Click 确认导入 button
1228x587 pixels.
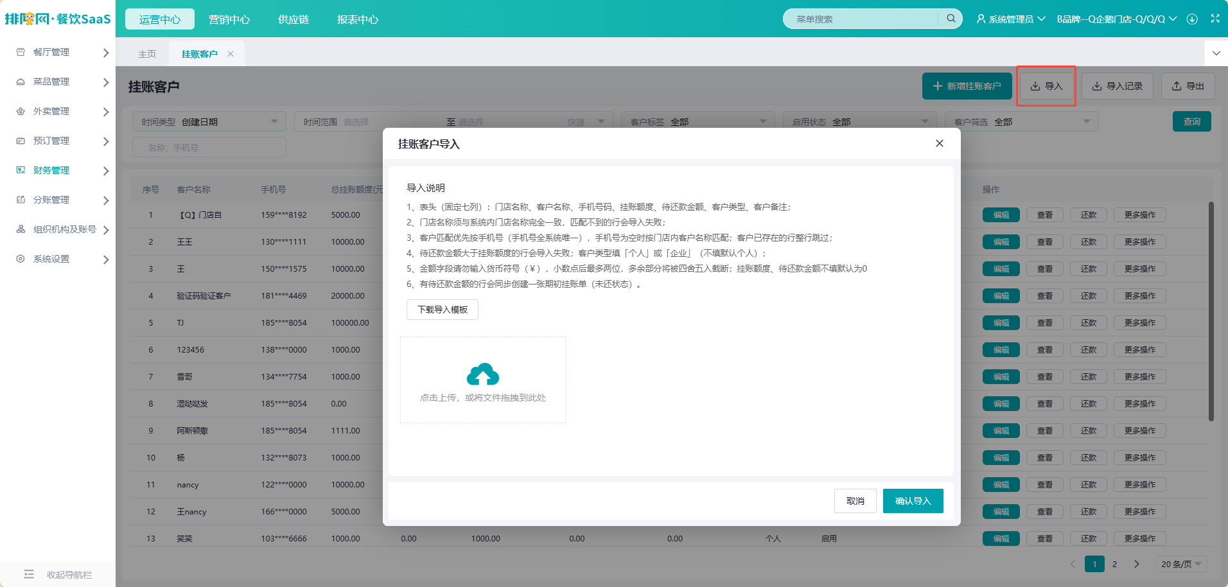point(913,501)
